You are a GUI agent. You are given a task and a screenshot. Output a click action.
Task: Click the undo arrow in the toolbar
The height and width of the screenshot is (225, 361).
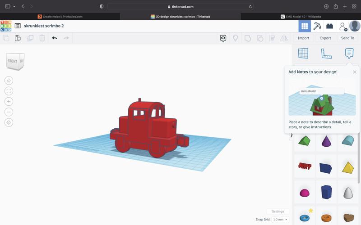[x=55, y=38]
